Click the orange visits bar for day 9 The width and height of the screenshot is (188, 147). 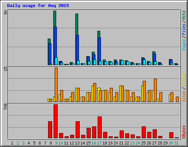pos(56,85)
